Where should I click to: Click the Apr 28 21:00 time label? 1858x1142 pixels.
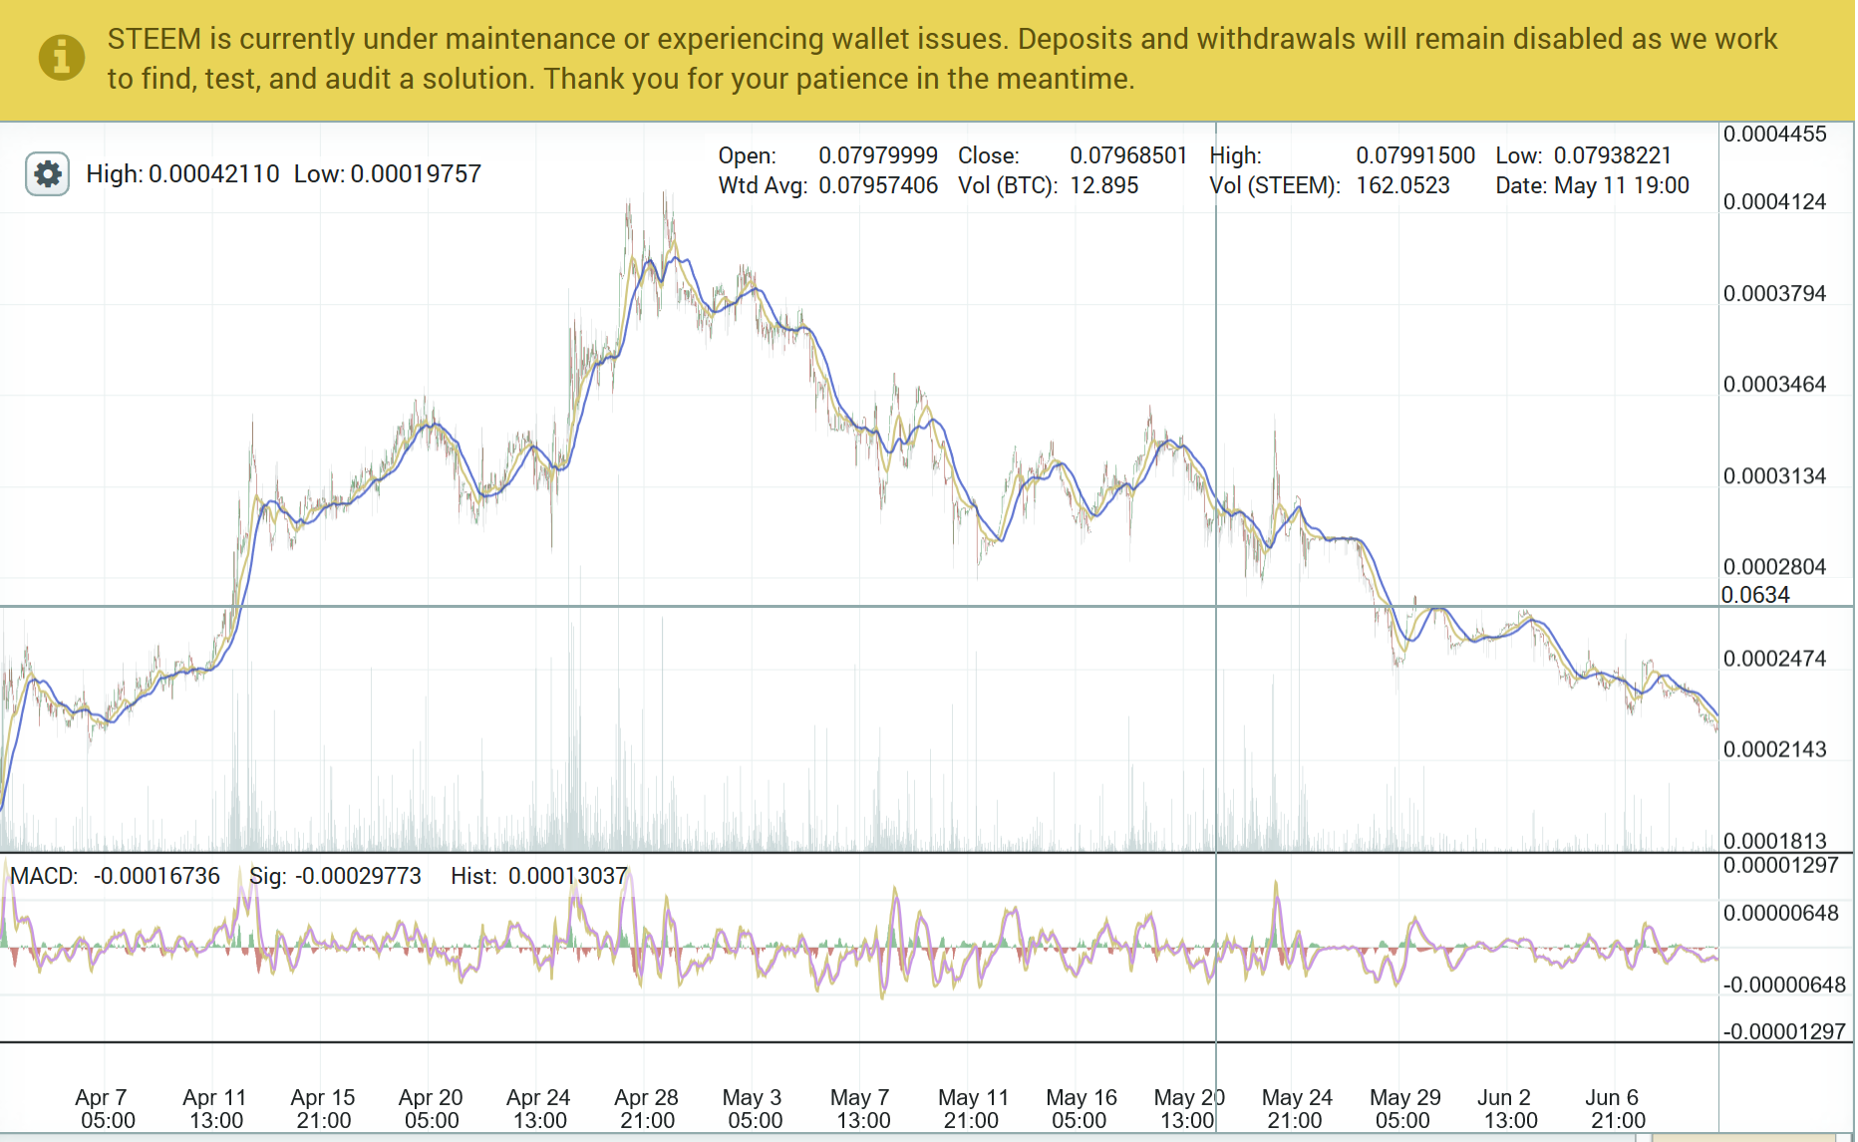pyautogui.click(x=647, y=1109)
